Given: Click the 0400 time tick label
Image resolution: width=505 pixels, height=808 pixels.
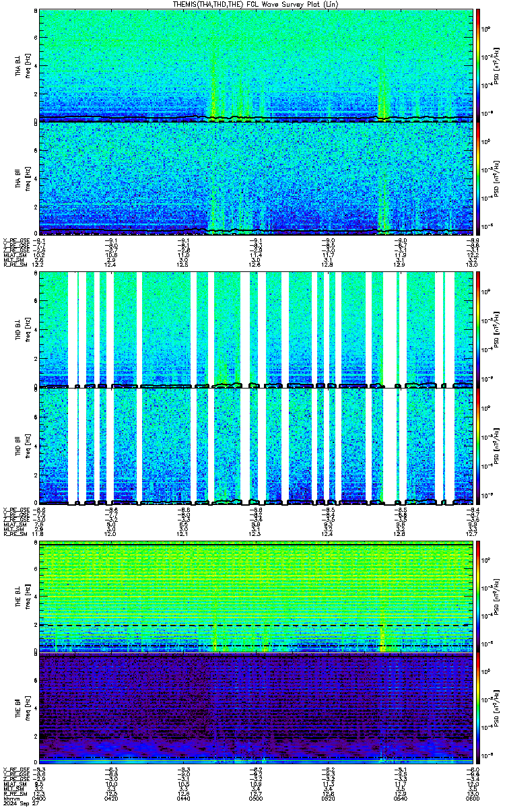Looking at the screenshot, I should (40, 799).
